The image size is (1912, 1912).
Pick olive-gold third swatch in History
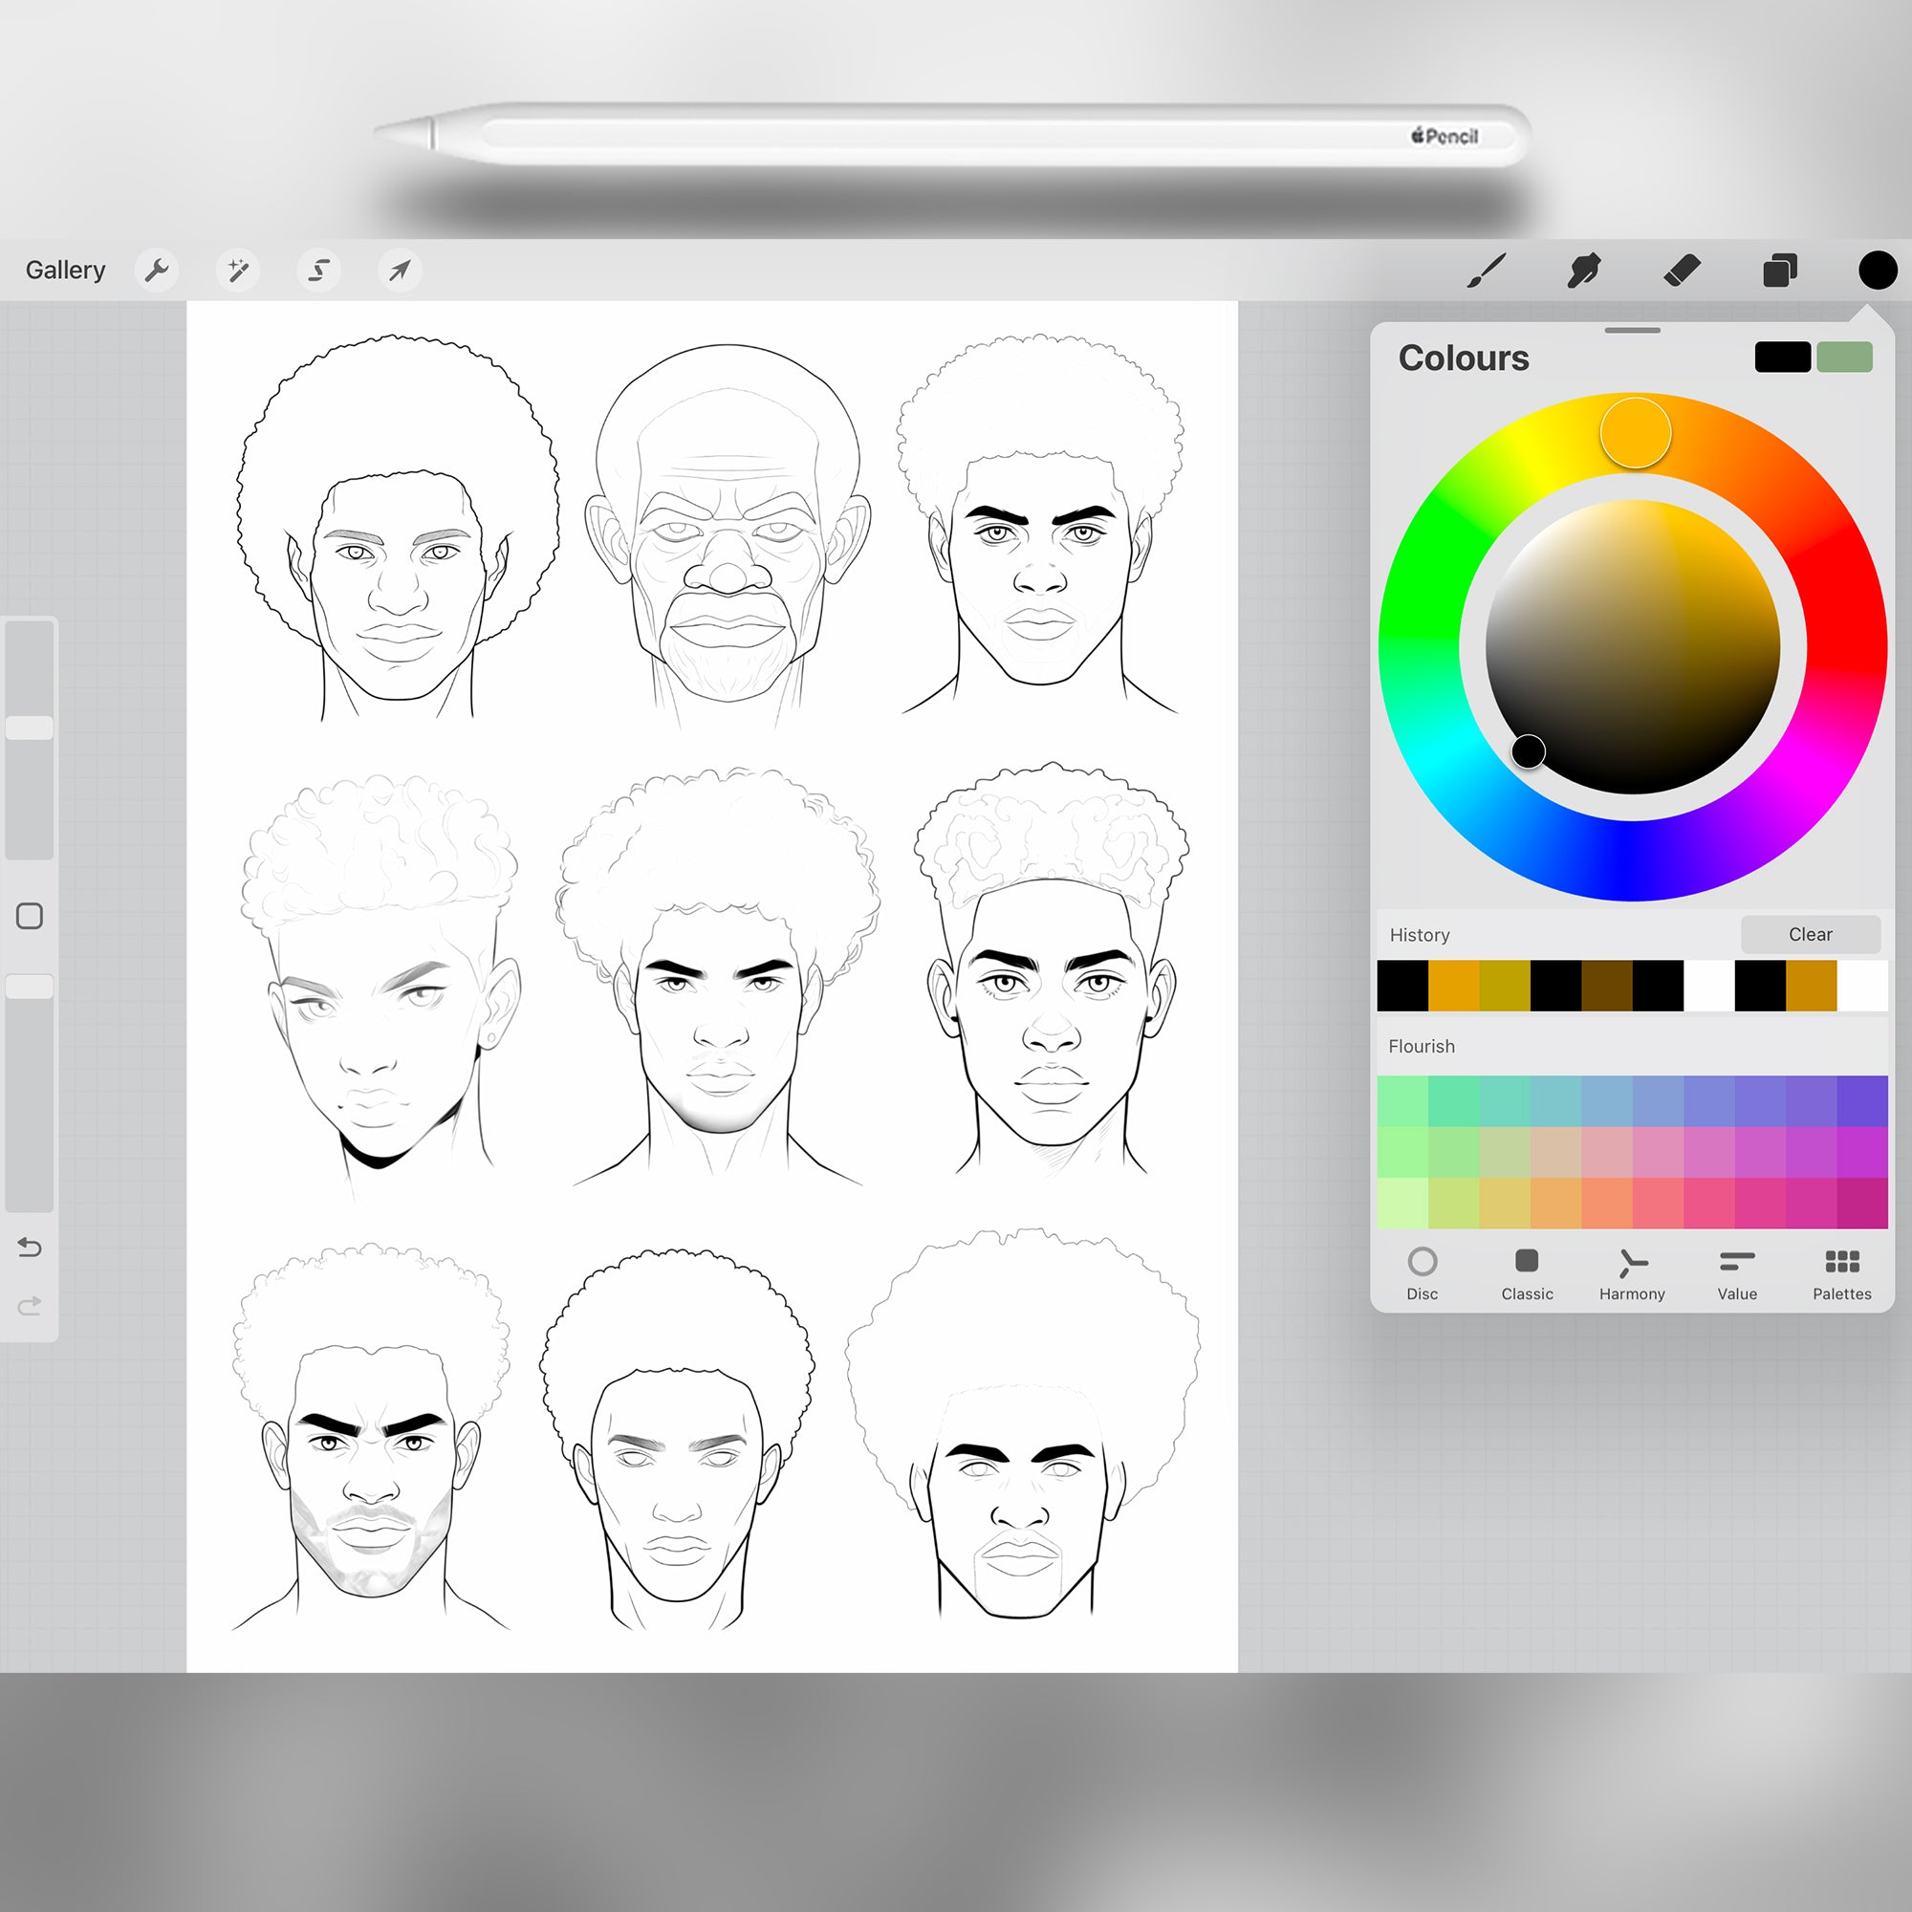(1504, 985)
